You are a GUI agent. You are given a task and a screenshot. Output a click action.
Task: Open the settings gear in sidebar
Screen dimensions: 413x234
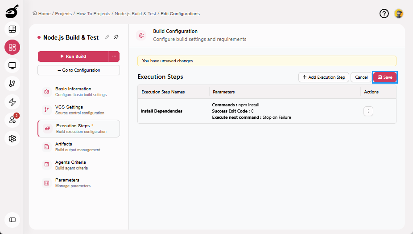click(x=12, y=138)
